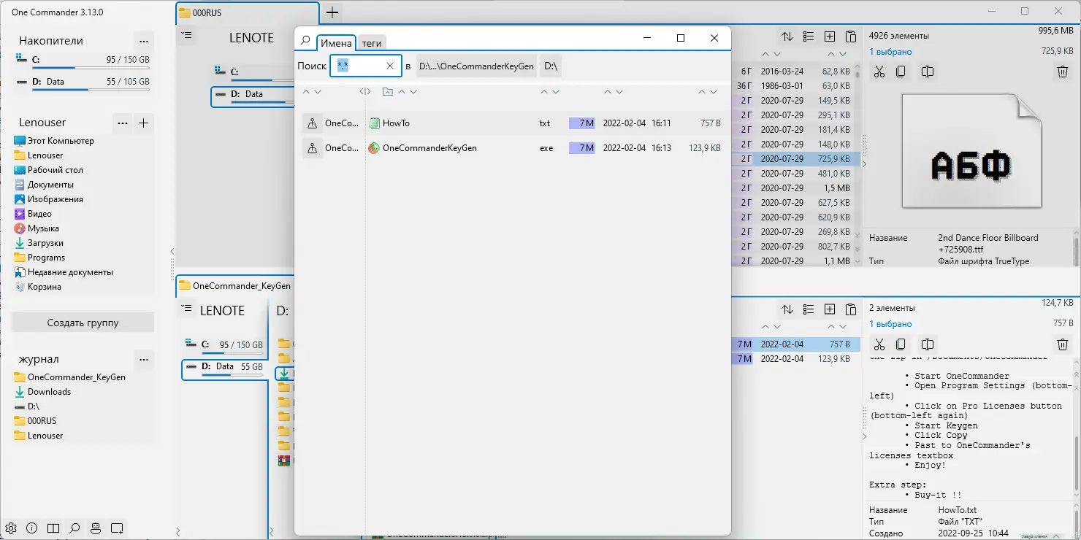The width and height of the screenshot is (1081, 540).
Task: Select the dual-pane layout icon
Action: pyautogui.click(x=52, y=528)
